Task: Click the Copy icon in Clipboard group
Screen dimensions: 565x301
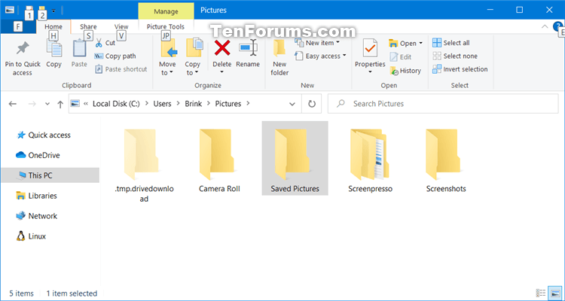Action: coord(53,50)
